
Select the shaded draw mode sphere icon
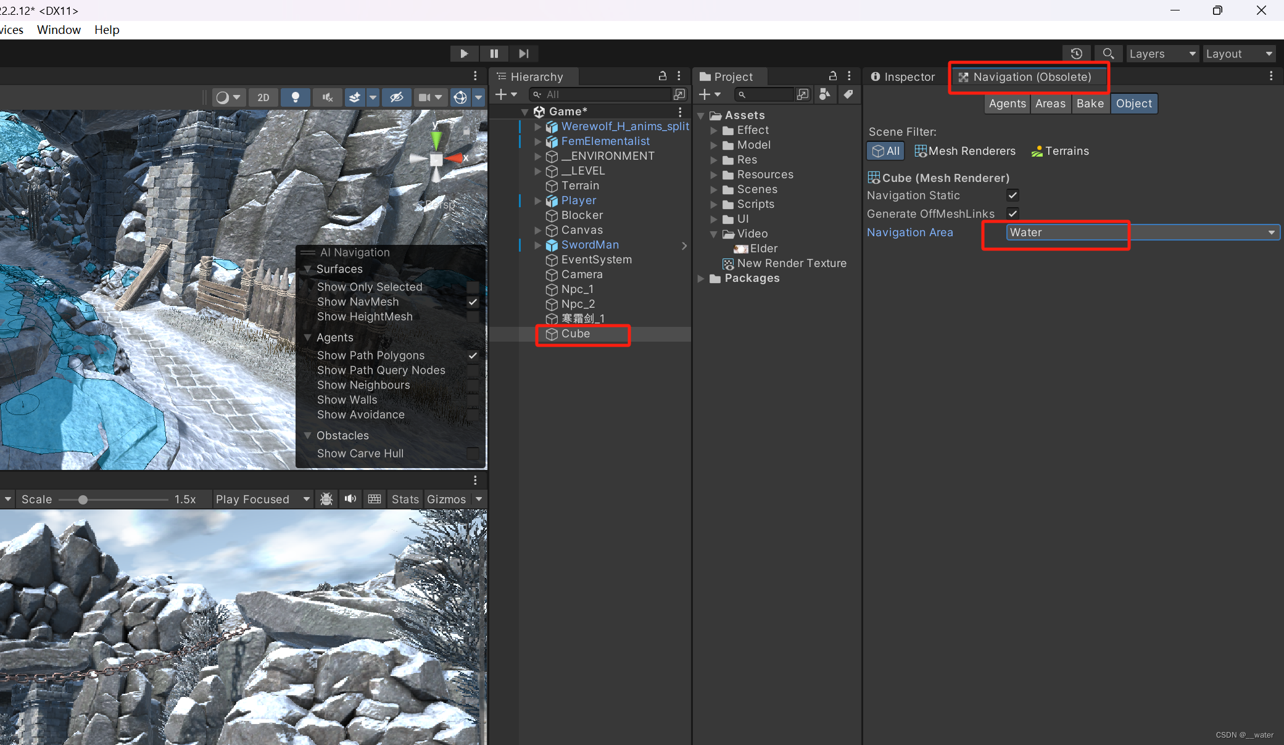tap(224, 97)
